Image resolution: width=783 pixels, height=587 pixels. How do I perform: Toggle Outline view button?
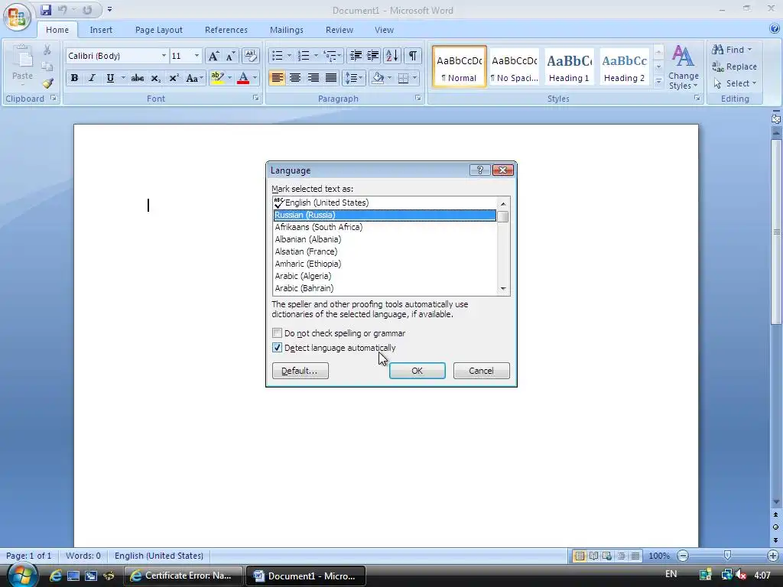(621, 556)
